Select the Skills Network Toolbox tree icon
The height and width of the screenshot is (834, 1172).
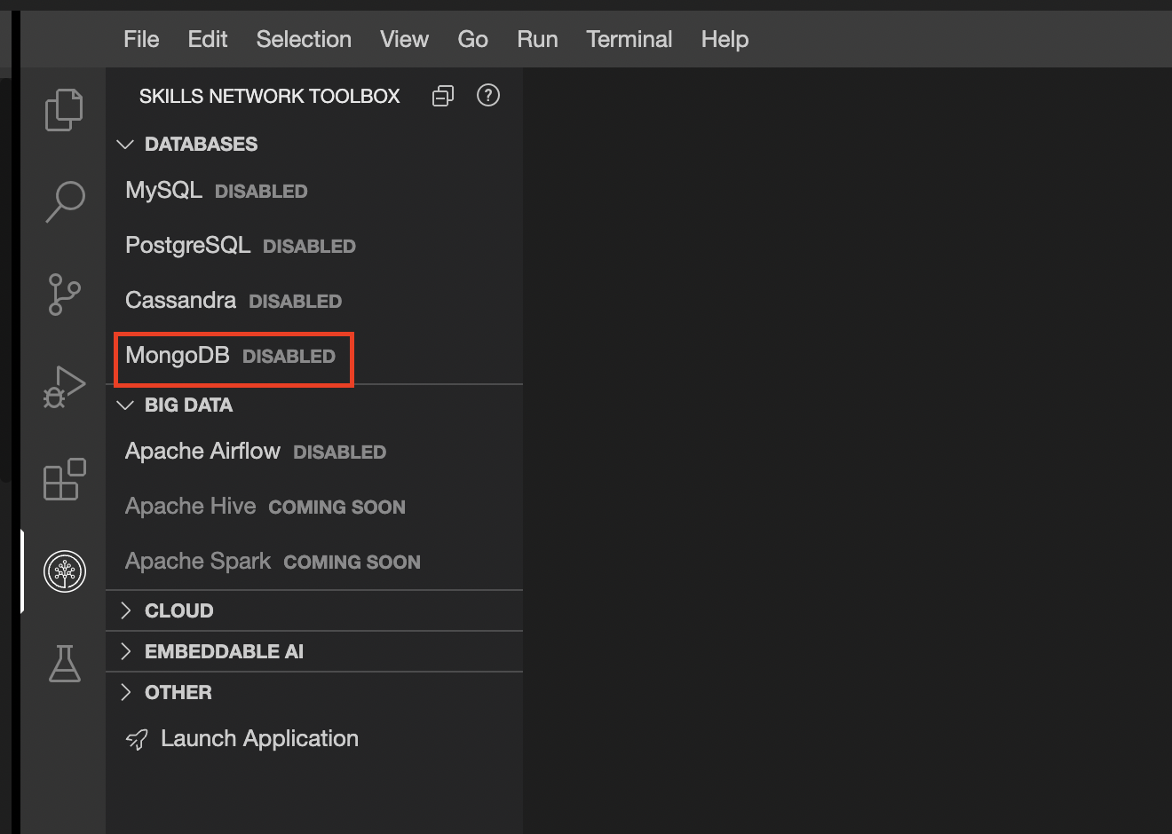(65, 571)
